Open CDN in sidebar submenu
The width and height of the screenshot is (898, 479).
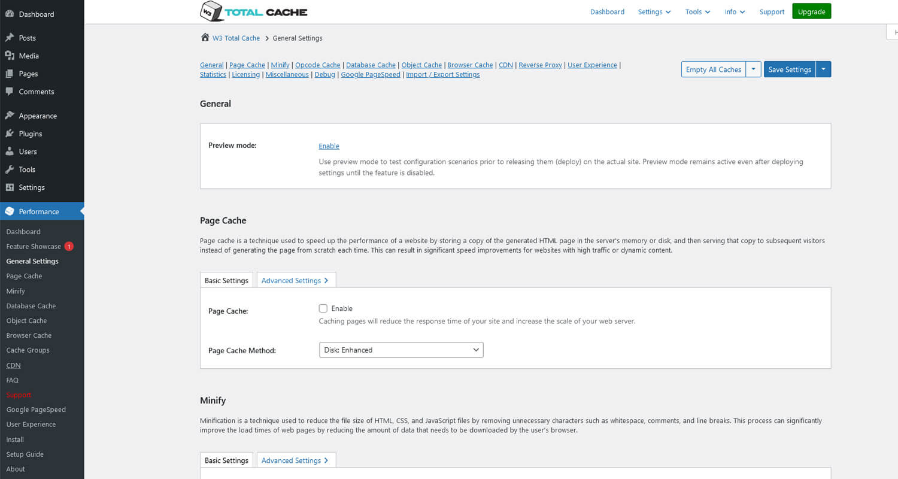coord(13,365)
